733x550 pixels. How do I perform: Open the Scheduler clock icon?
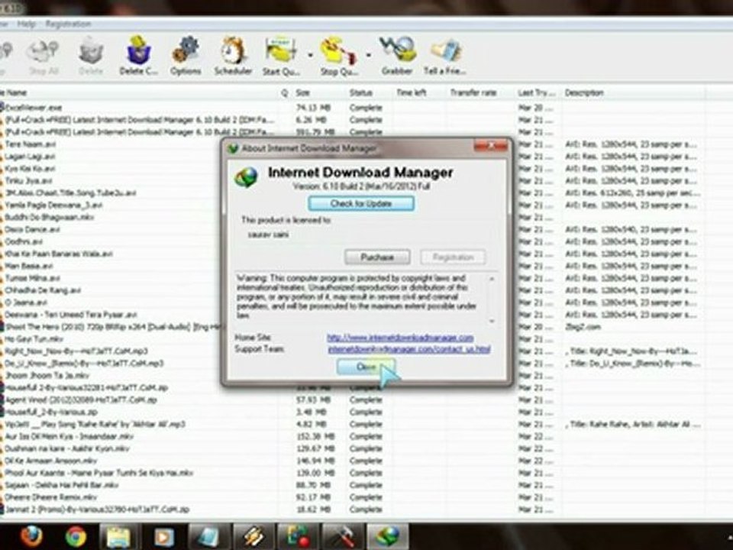tap(233, 56)
